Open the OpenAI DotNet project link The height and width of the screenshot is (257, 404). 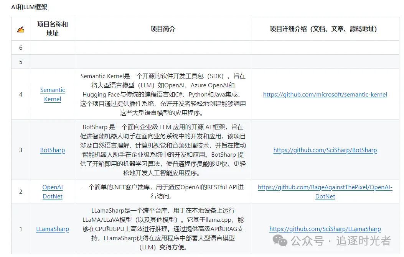click(53, 192)
